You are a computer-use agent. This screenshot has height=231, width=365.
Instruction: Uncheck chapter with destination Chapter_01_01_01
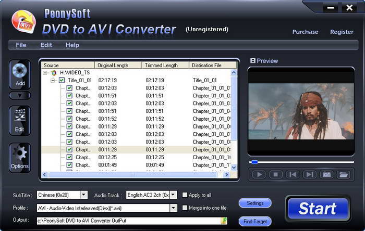pyautogui.click(x=69, y=88)
